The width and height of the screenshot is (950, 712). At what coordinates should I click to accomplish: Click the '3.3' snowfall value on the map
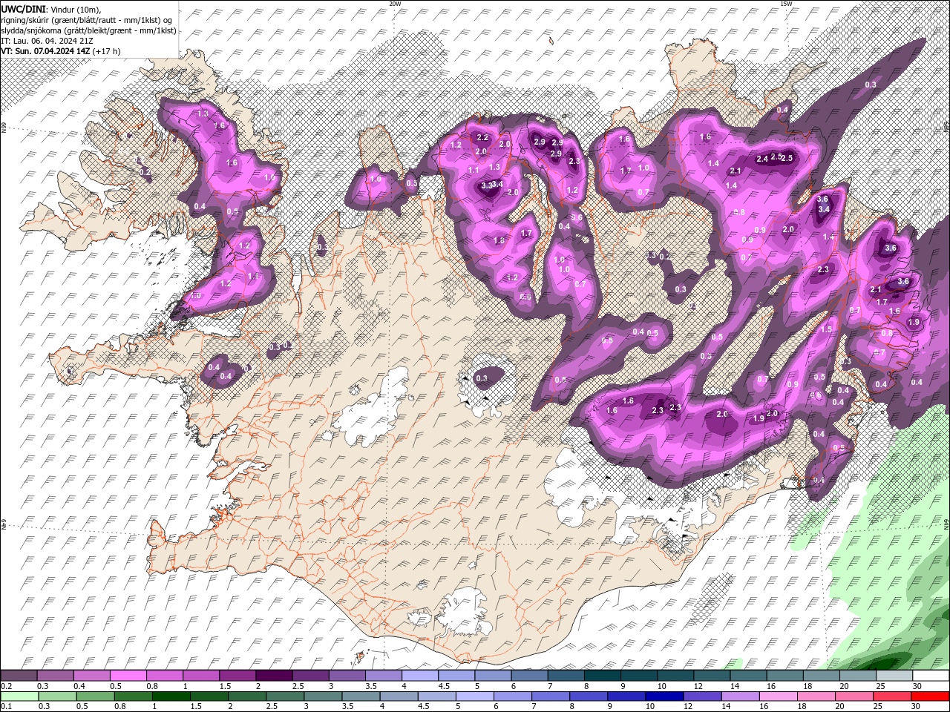[x=487, y=185]
